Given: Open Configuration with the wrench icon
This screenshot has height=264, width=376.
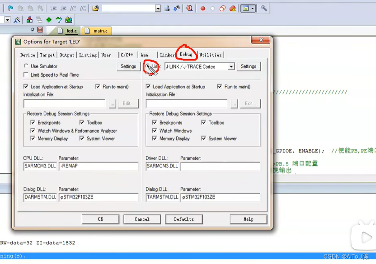Looking at the screenshot, I should point(263,9).
